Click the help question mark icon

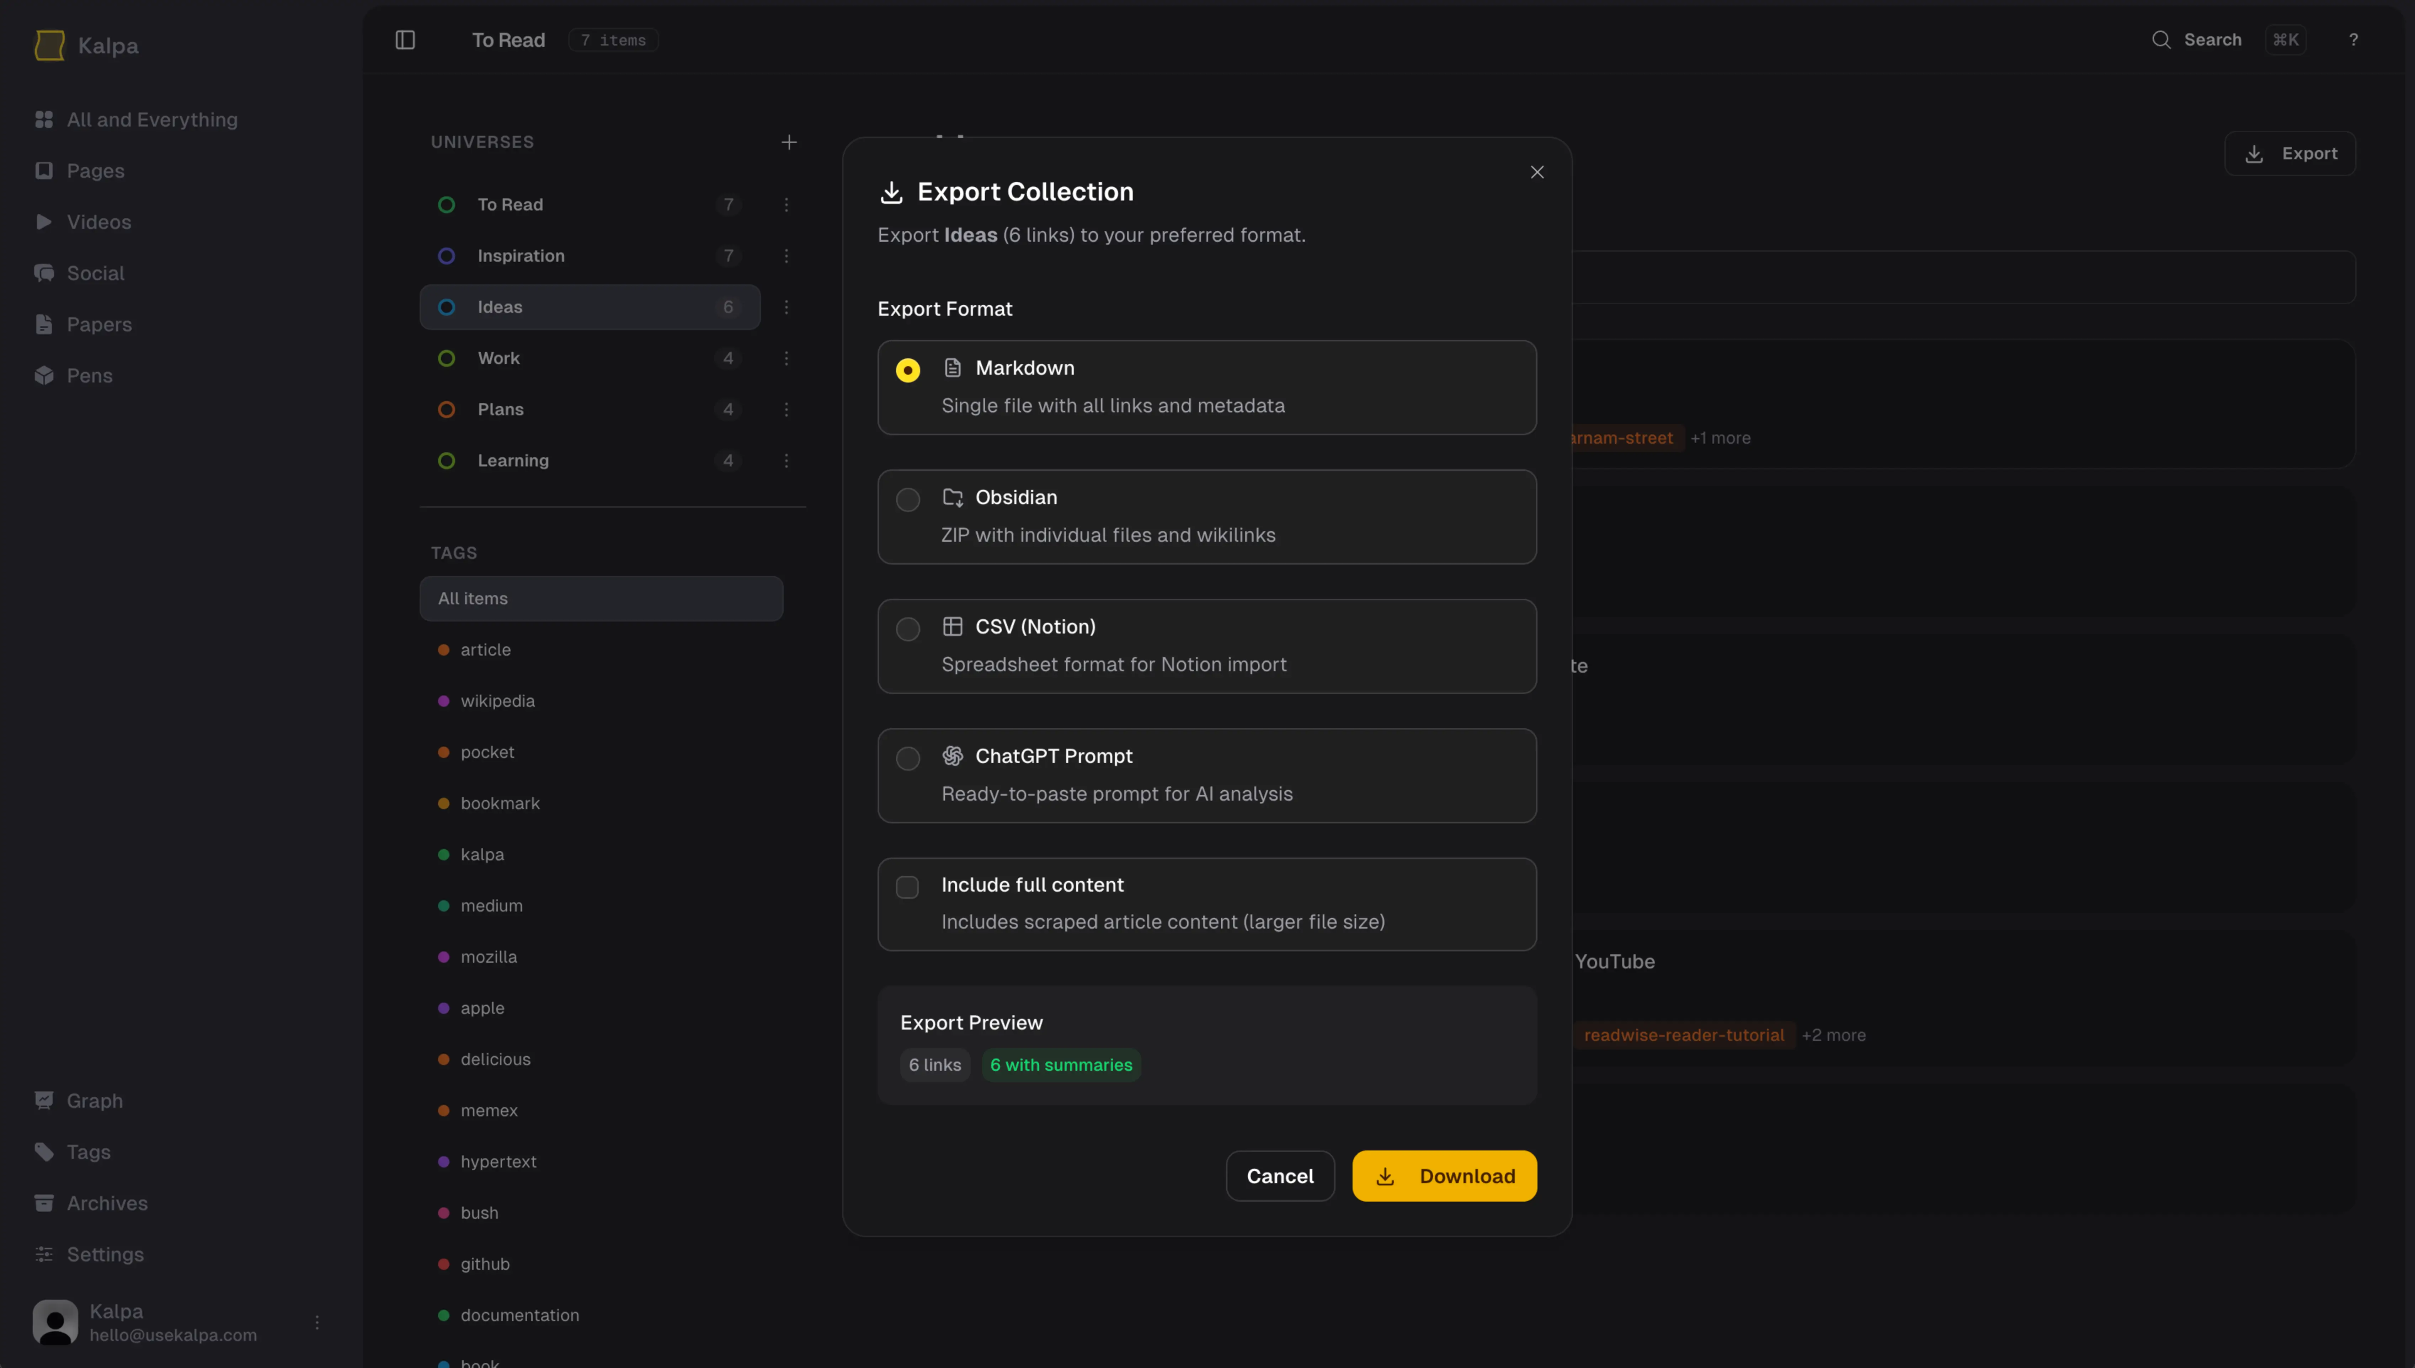point(2353,39)
